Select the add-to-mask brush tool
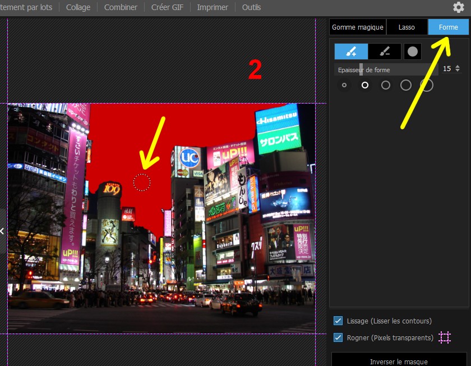Screen dimensions: 471x366 coord(351,51)
